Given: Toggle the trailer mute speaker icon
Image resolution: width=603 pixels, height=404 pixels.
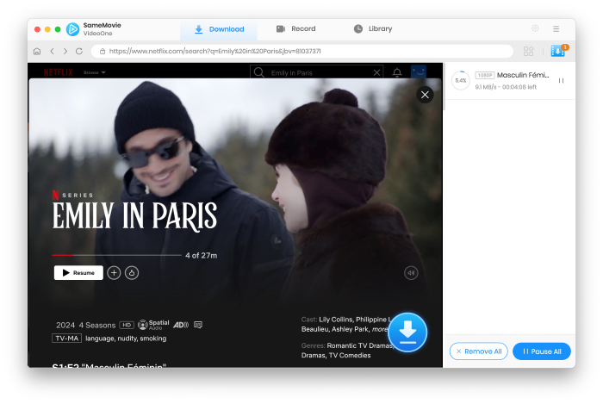Looking at the screenshot, I should (x=411, y=273).
